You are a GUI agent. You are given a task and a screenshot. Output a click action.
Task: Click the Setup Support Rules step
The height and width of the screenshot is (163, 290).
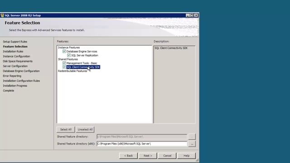[x=15, y=42]
